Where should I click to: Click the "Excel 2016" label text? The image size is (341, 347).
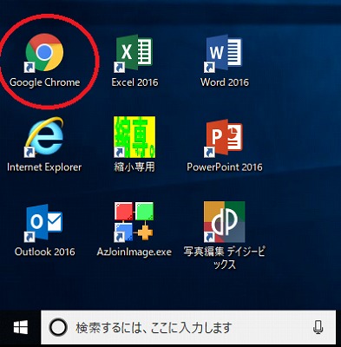134,82
